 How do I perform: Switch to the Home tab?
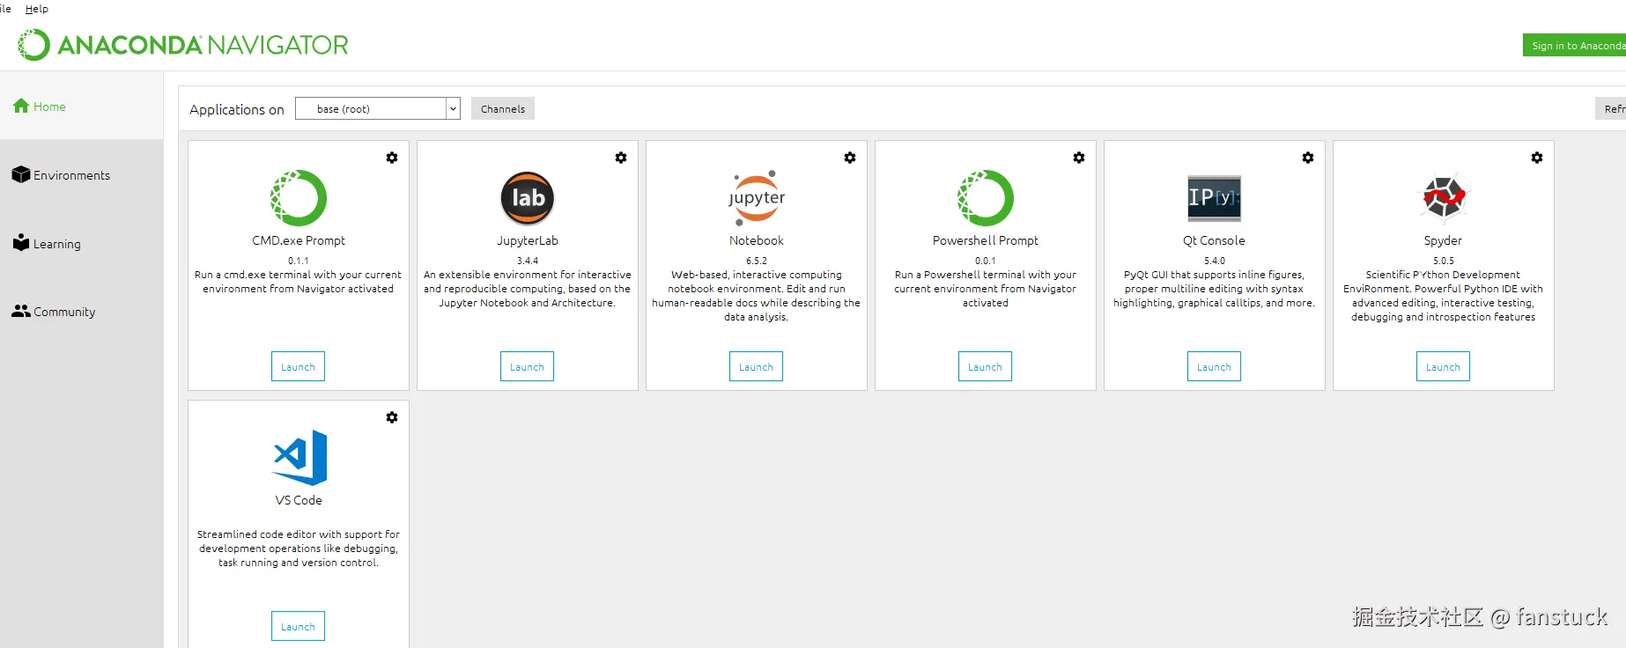81,106
